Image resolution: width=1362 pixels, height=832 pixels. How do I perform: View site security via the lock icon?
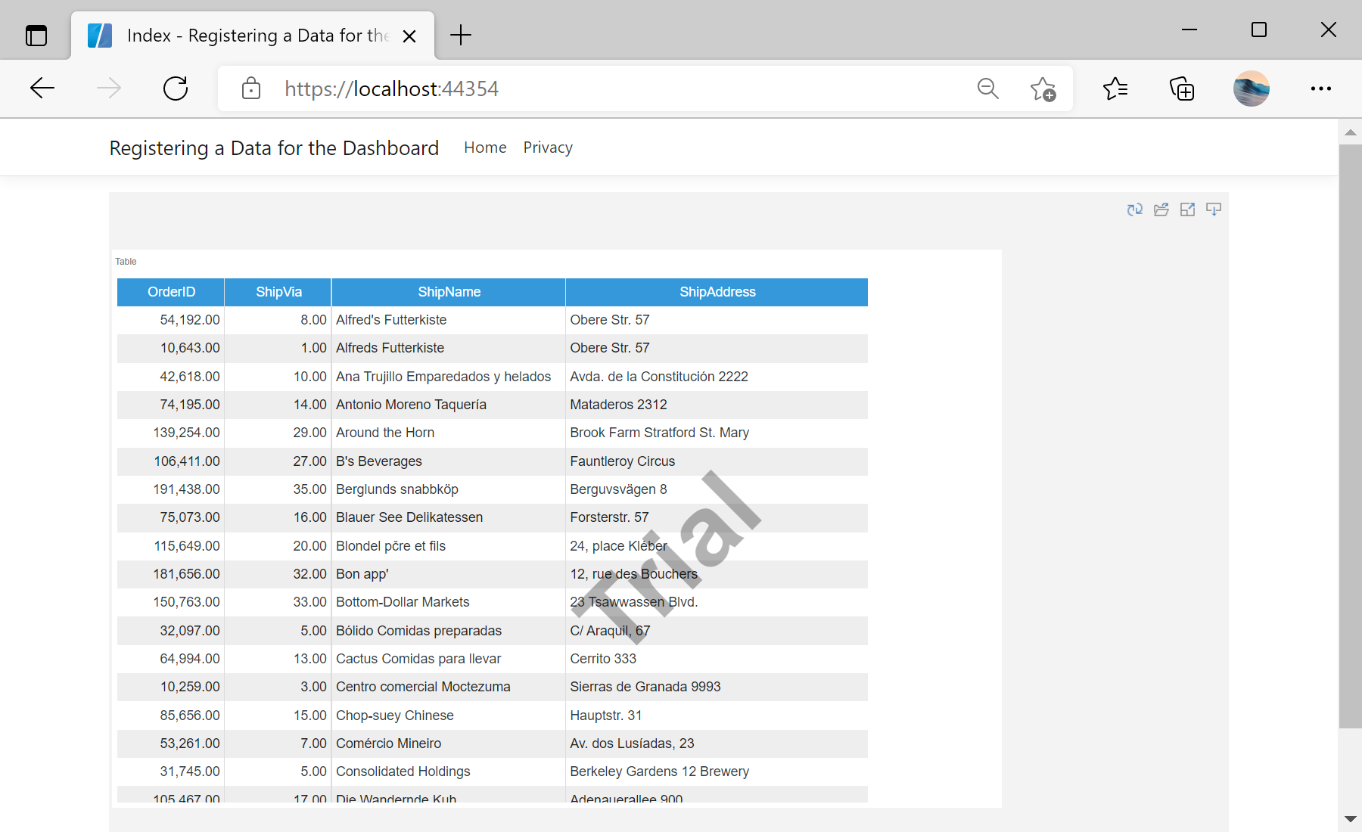[x=250, y=88]
